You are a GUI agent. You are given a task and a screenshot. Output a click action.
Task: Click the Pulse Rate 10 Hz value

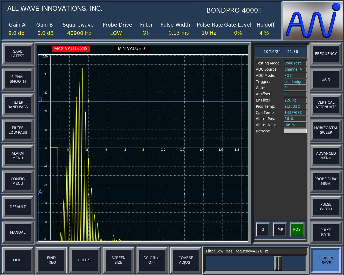(x=209, y=33)
